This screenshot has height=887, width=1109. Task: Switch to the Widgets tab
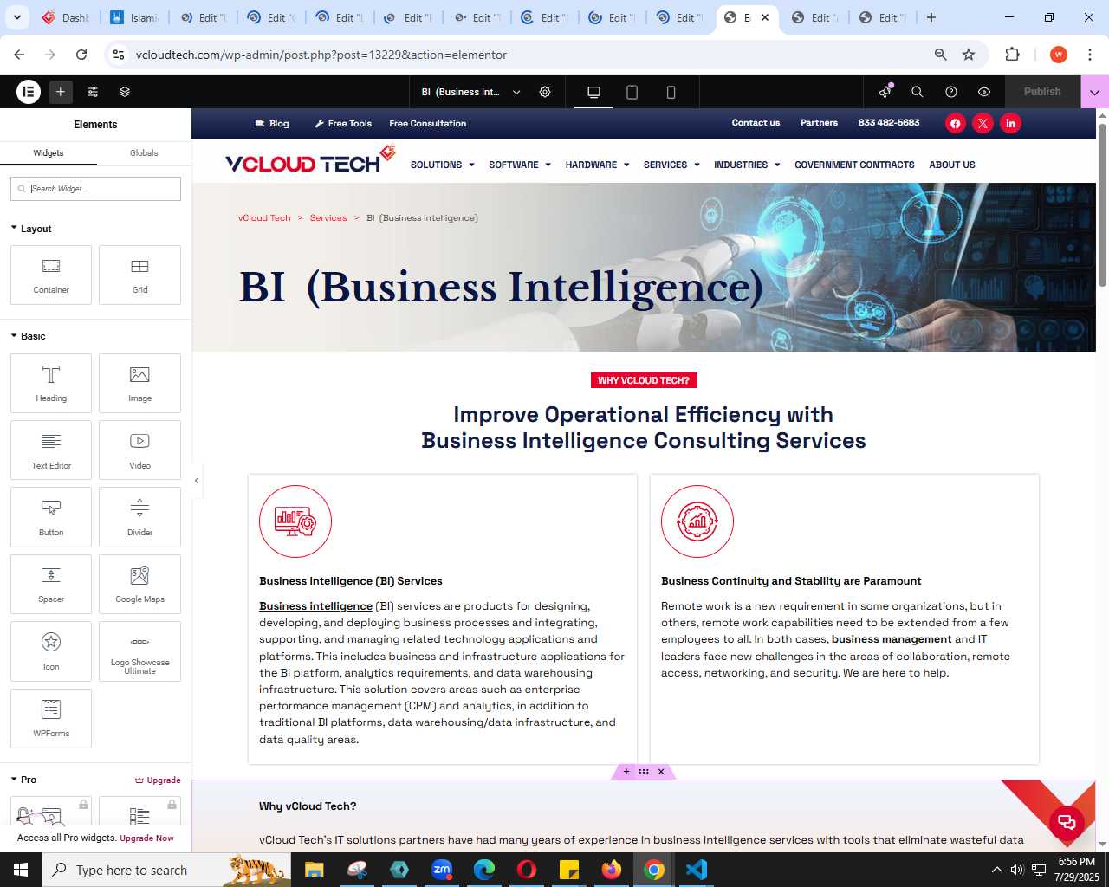pyautogui.click(x=49, y=152)
